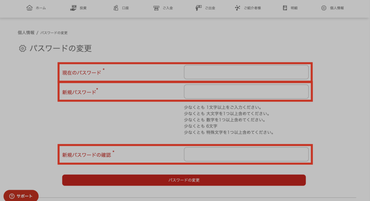This screenshot has height=201, width=370.
Task: Click the Home house icon
Action: (30, 8)
